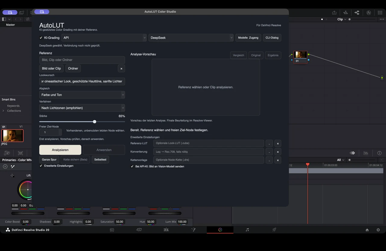Toggle the sidebar panel layout icon
Viewport: 386px width, 251px height.
pyautogui.click(x=4, y=19)
